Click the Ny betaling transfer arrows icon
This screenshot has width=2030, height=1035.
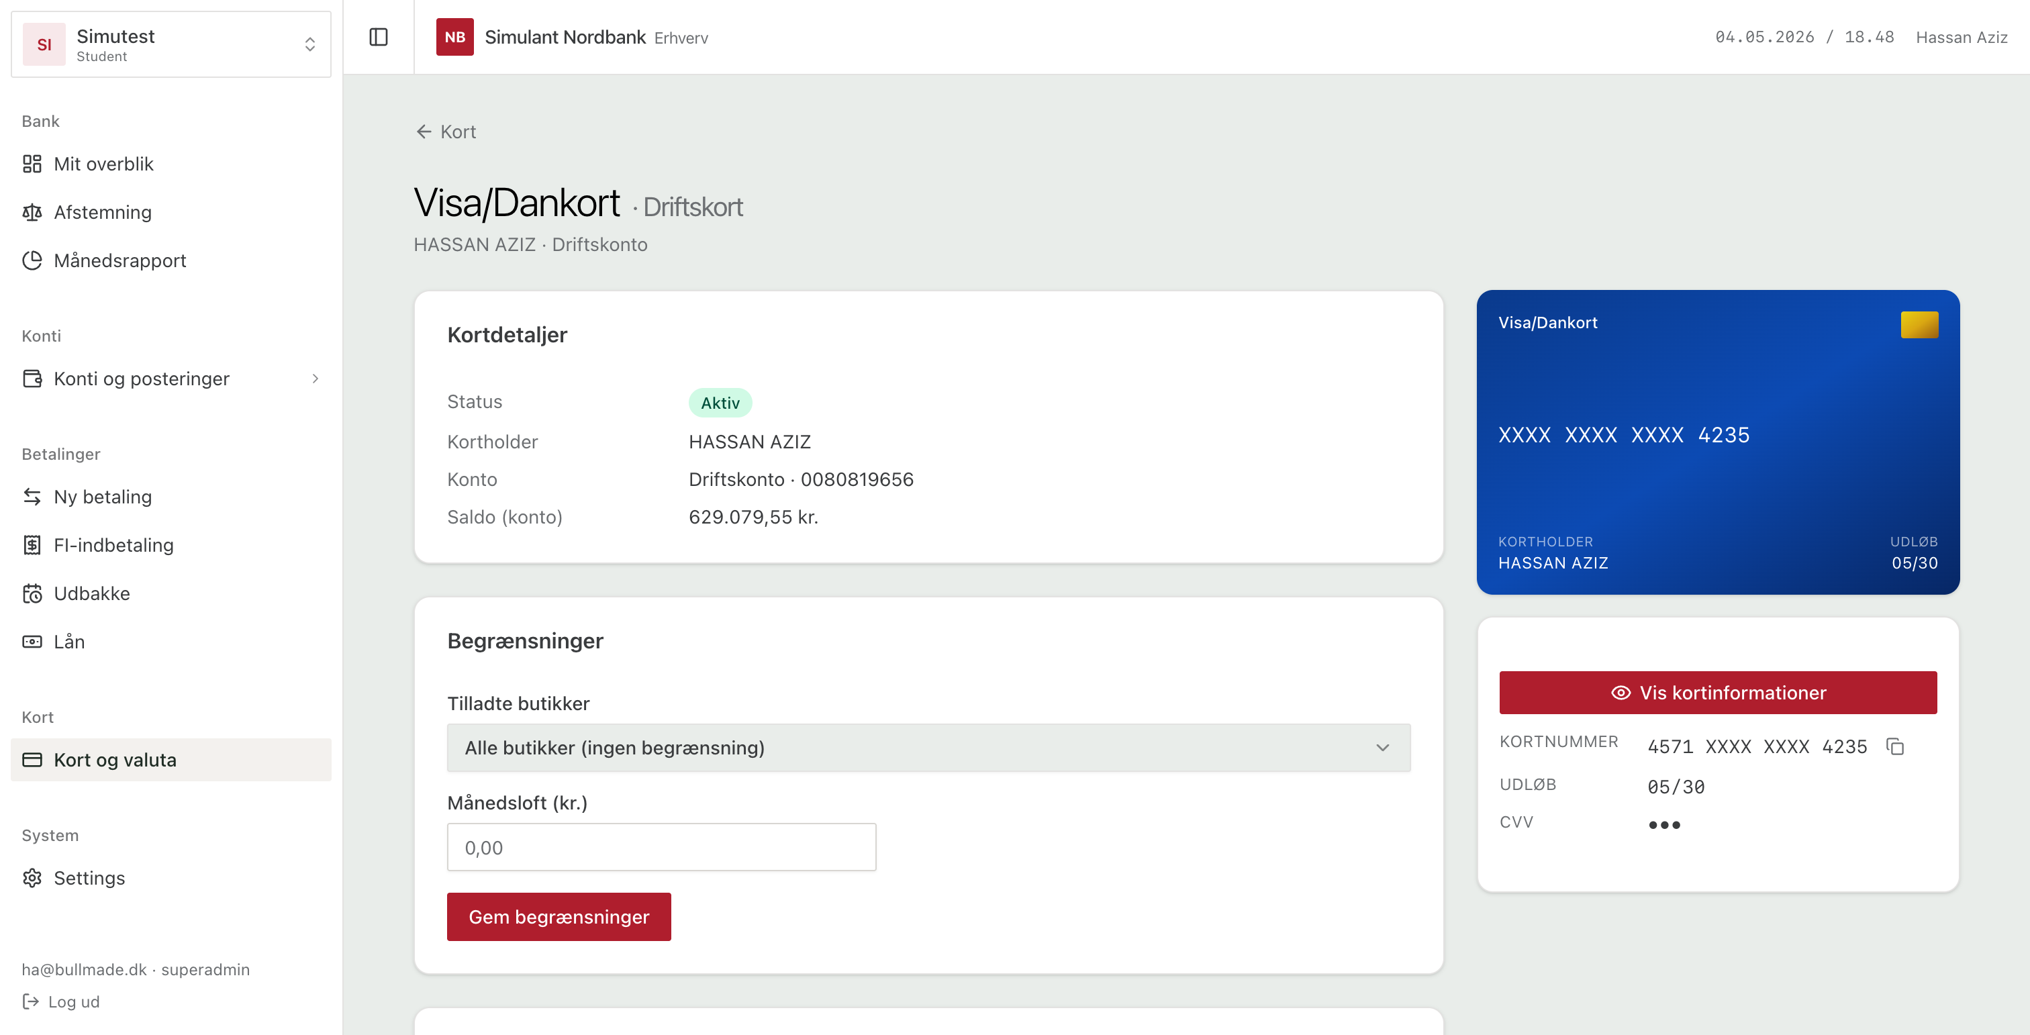click(x=32, y=496)
